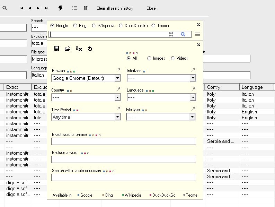Click the total cell in Exclude column

[x=38, y=118]
